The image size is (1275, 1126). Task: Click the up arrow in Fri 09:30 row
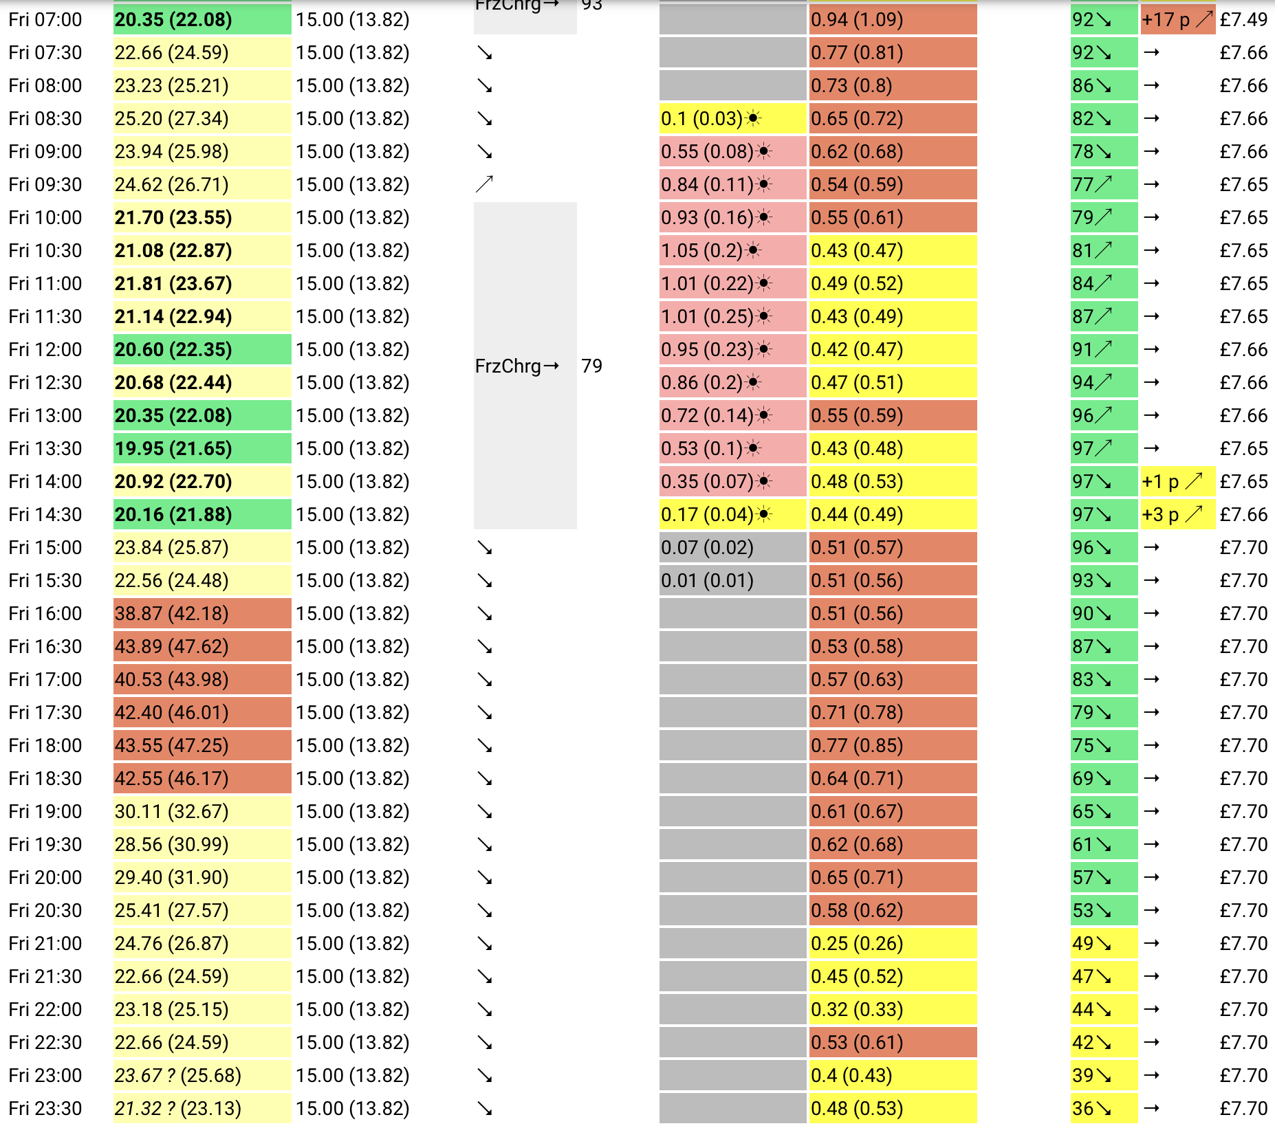tap(485, 184)
